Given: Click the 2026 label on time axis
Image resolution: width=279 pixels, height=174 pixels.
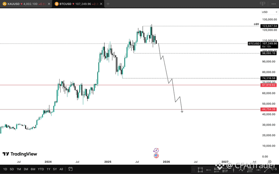Looking at the screenshot, I should coord(166,162).
